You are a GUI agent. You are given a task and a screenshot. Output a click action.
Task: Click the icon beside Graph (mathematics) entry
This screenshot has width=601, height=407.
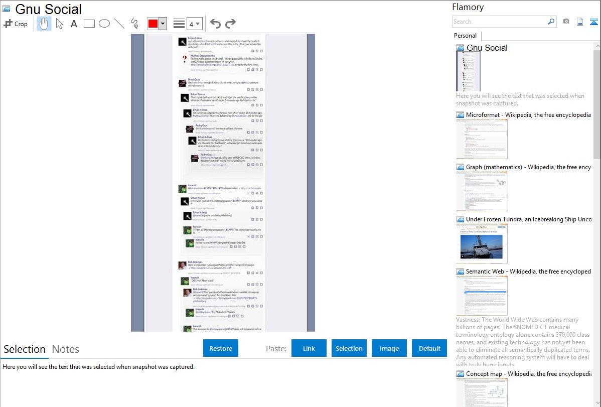pos(460,167)
